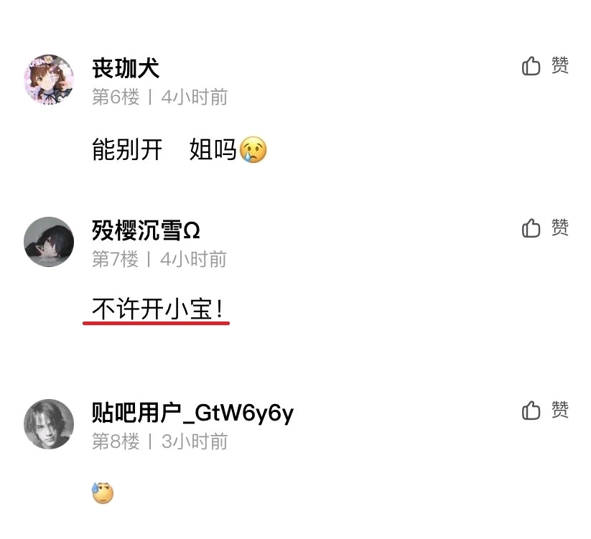
Task: Select the underlined comment 不许开小宝!
Action: click(x=157, y=309)
